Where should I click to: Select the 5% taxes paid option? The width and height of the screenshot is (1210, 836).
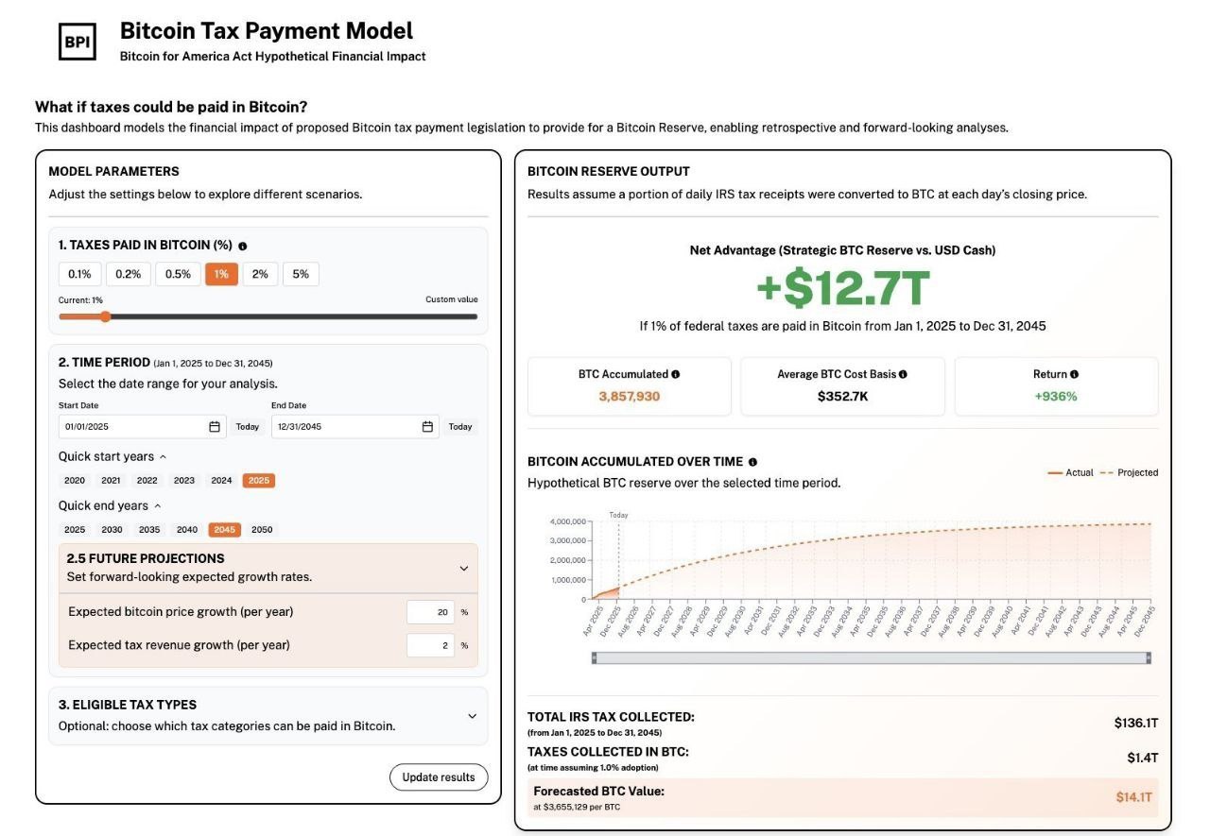click(301, 274)
